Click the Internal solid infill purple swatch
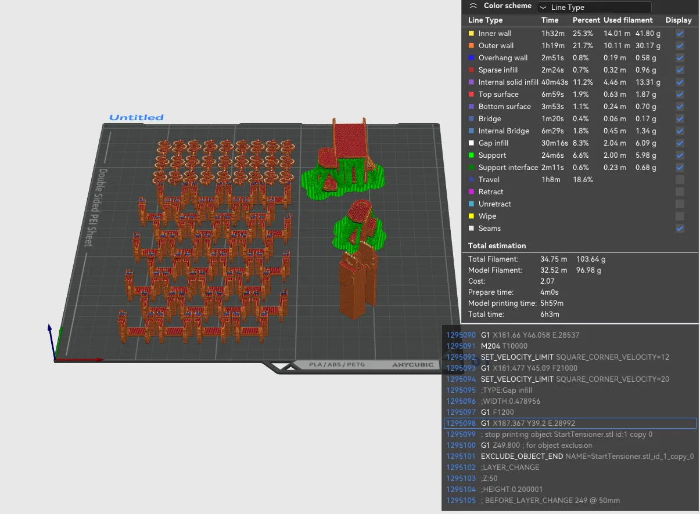This screenshot has width=700, height=514. coord(472,82)
